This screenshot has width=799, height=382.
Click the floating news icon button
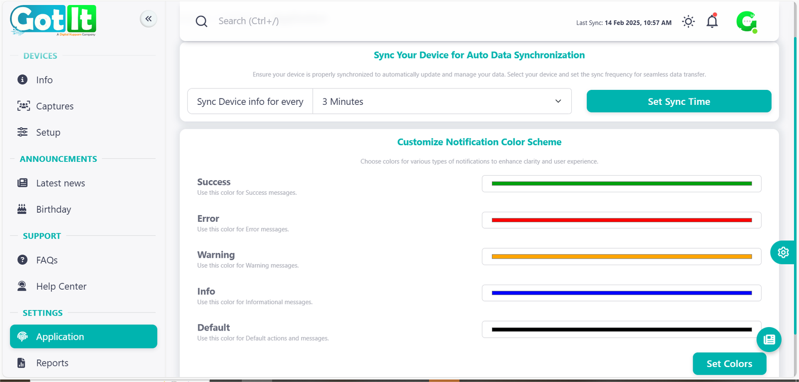coord(769,340)
